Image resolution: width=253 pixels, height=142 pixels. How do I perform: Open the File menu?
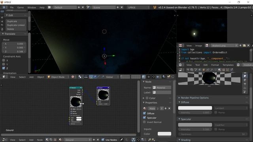[12, 7]
